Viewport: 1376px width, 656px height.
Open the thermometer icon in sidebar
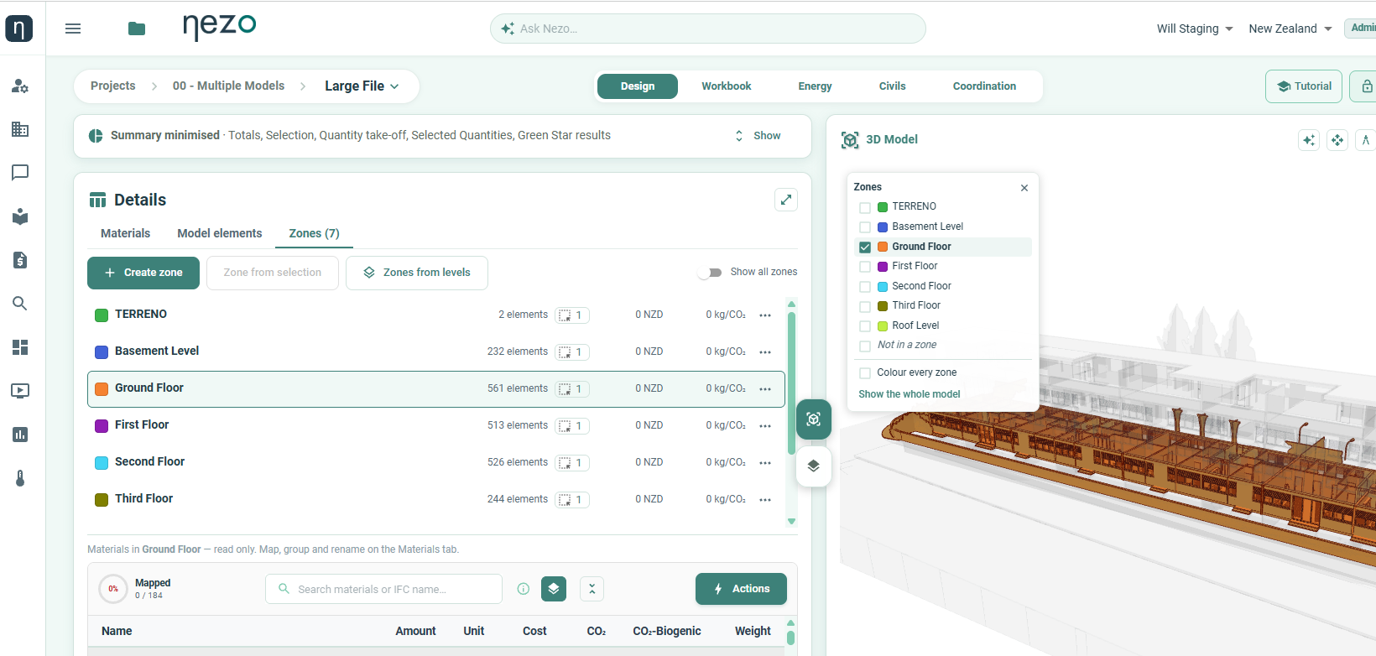20,478
